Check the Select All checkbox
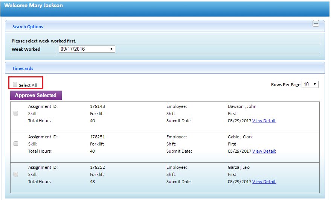This screenshot has height=200, width=331. click(x=15, y=84)
